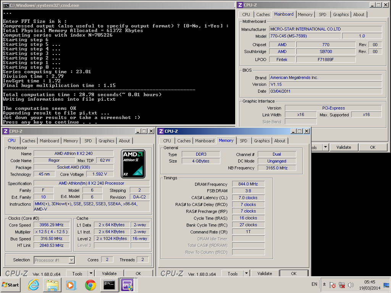Open Google Chrome from the taskbar
This screenshot has height=293, width=391.
90,285
